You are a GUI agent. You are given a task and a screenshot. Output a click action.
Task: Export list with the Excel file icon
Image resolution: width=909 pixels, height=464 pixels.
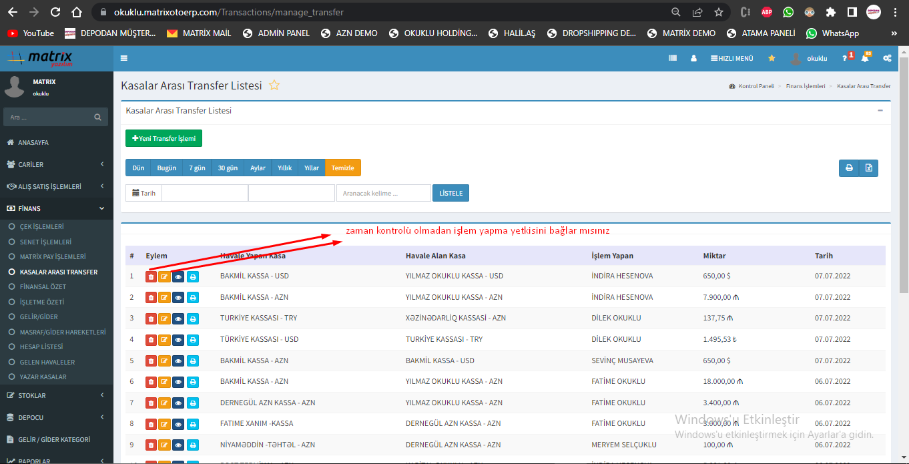pos(868,168)
